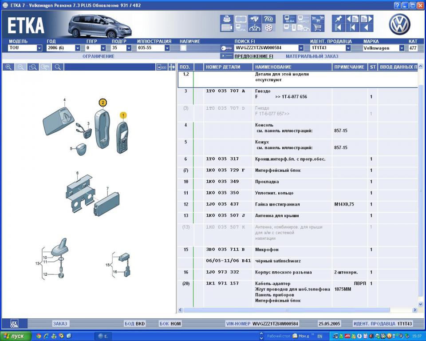Open the binoculars search tool
This screenshot has width=426, height=341.
254,19
